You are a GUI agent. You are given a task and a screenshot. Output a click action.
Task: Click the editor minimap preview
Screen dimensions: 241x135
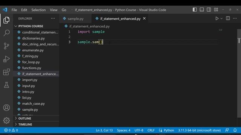pyautogui.click(x=220, y=30)
